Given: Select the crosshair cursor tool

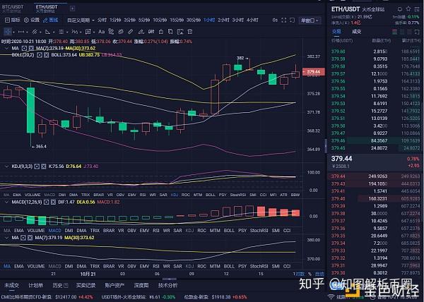Looking at the screenshot, I should coord(8,32).
